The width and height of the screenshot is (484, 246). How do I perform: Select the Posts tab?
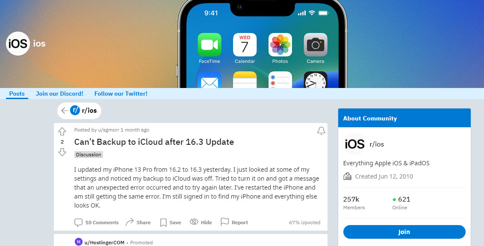click(x=17, y=94)
